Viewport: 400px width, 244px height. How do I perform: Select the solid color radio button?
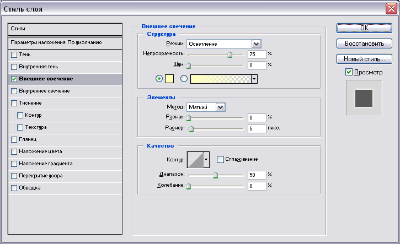(x=159, y=79)
